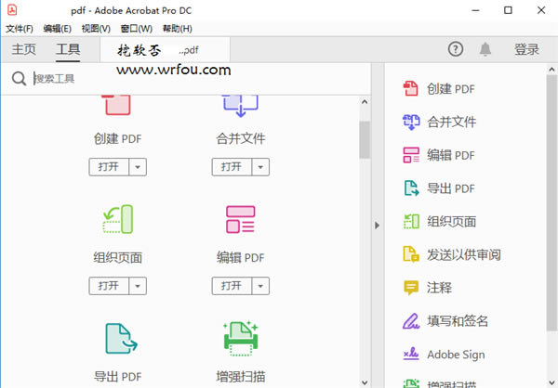Screen dimensions: 558x388
Task: Open notifications bell icon
Action: click(485, 49)
